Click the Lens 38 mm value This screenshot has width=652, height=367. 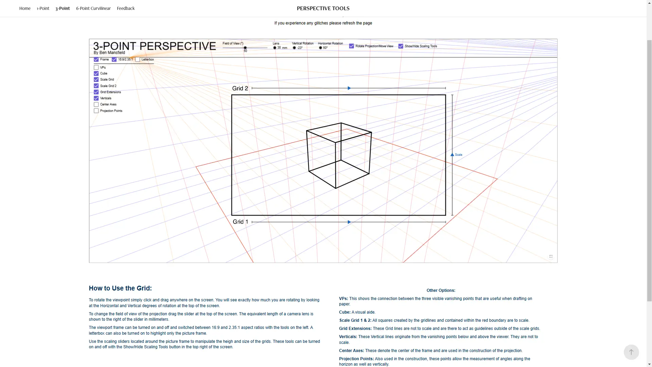pos(282,48)
